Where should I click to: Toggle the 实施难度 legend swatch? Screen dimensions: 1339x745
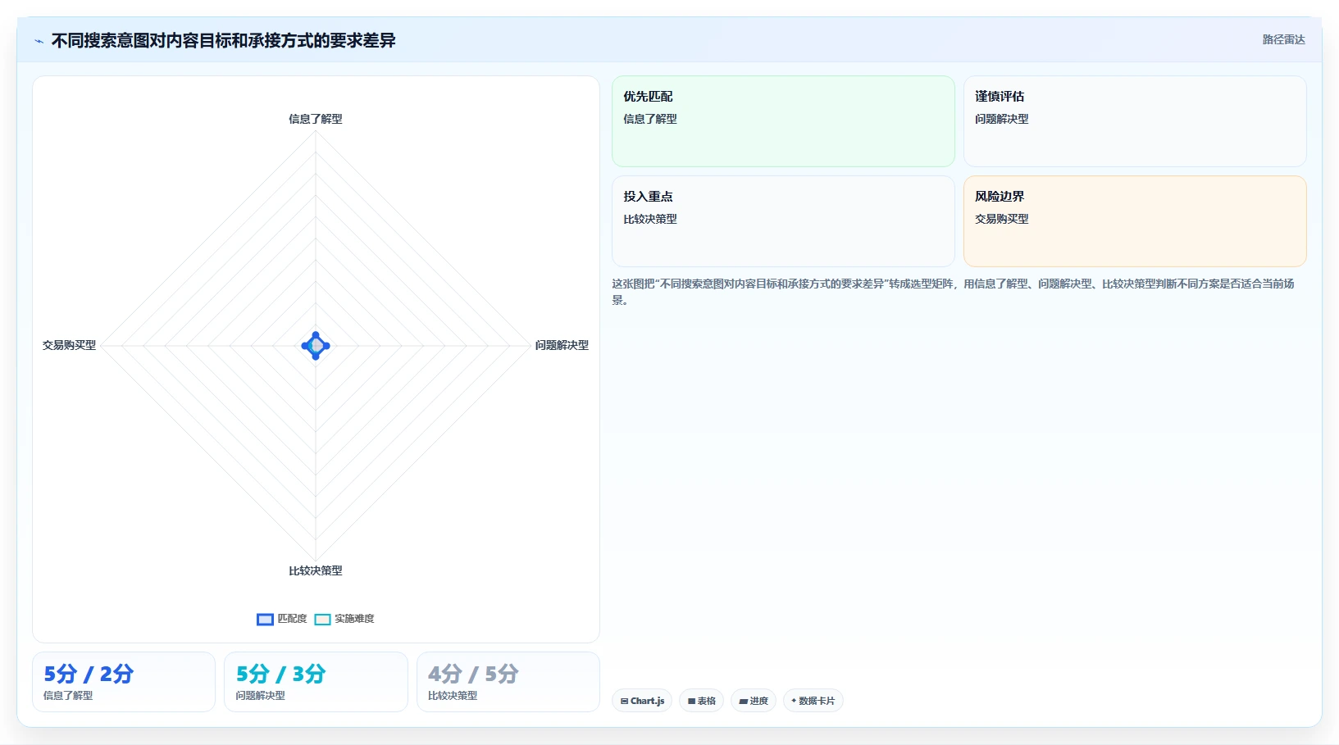point(322,620)
